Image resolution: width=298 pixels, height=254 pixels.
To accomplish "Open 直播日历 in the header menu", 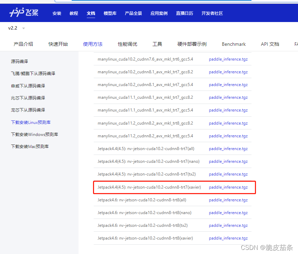I will pos(185,13).
